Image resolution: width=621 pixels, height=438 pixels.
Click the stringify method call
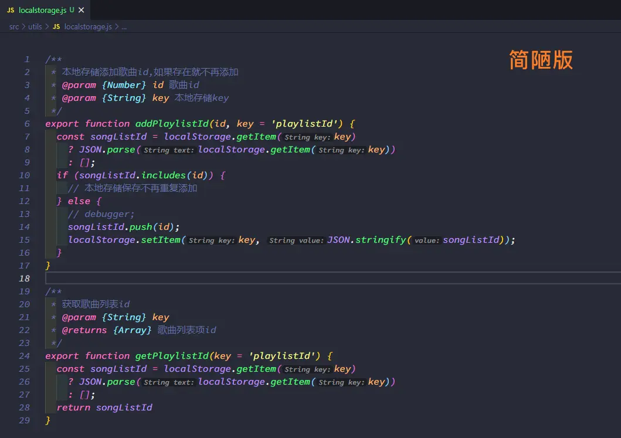381,240
